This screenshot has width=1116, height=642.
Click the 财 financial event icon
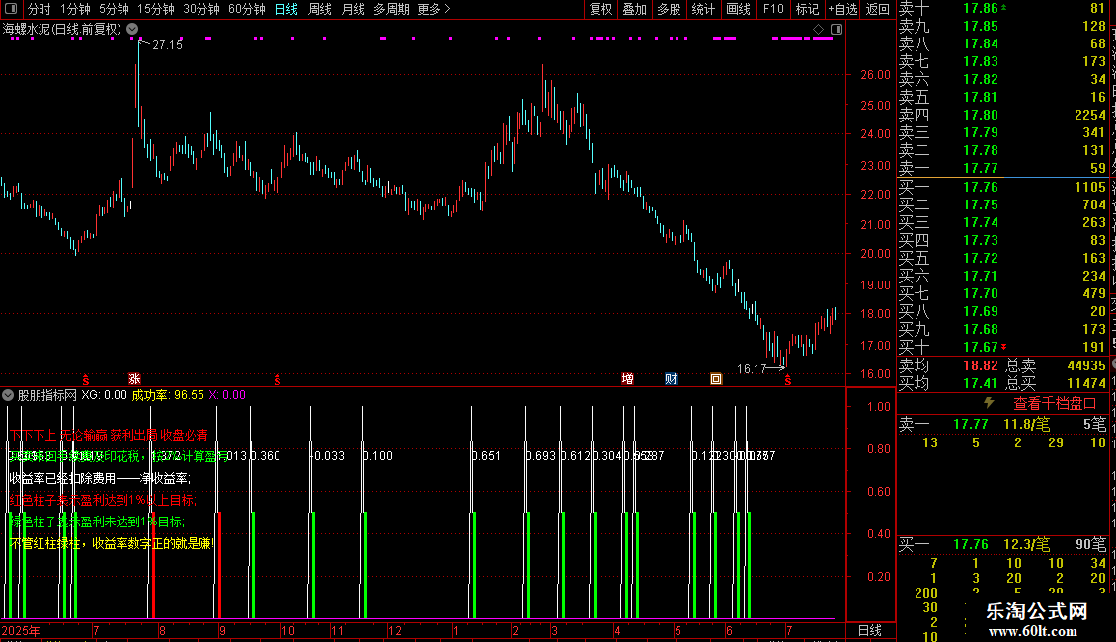coord(672,379)
